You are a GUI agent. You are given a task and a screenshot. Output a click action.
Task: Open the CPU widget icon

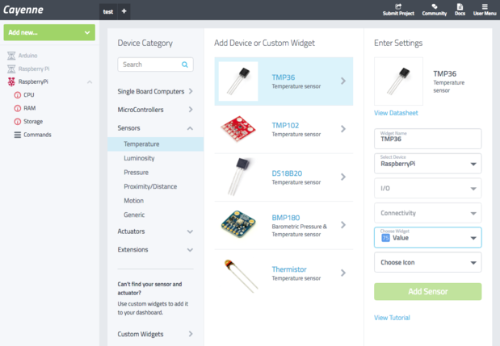tap(18, 95)
